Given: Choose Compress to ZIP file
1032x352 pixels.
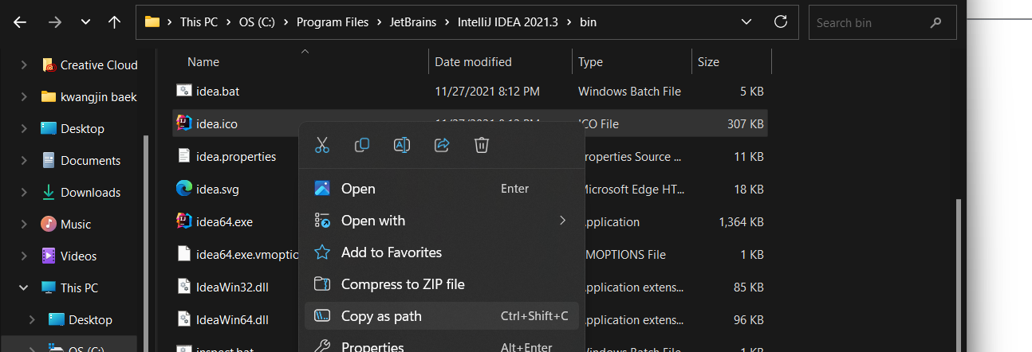Looking at the screenshot, I should tap(442, 284).
